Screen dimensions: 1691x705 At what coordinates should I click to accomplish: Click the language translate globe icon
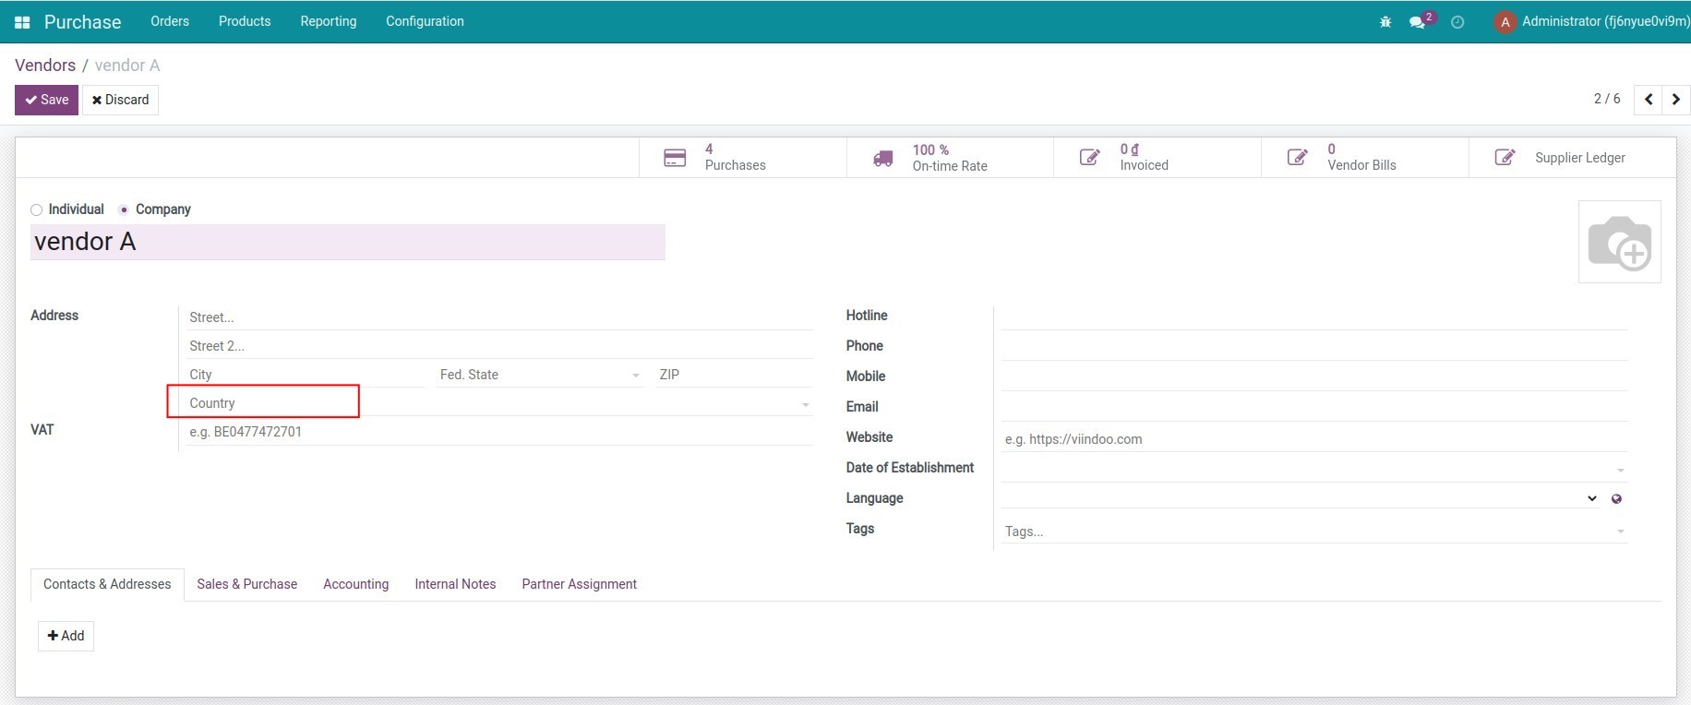(1616, 499)
